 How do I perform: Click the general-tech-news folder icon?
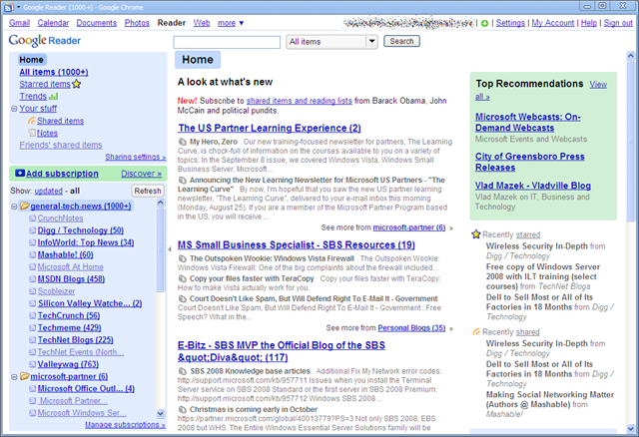25,207
